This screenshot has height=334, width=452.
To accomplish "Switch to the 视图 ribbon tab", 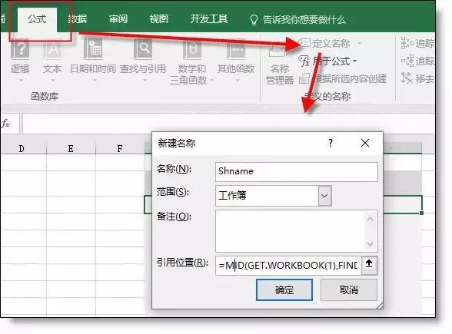I will [x=158, y=19].
